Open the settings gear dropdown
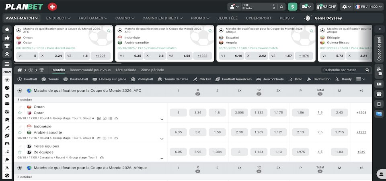 (346, 6)
